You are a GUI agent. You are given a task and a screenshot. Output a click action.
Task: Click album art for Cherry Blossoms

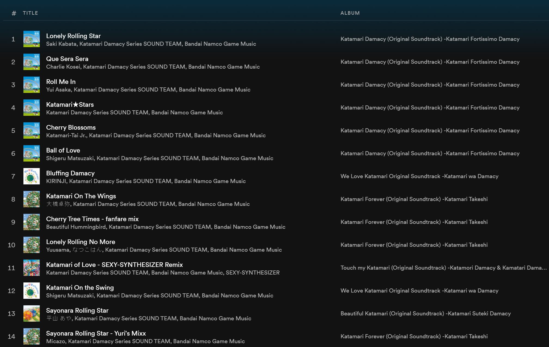coord(32,130)
